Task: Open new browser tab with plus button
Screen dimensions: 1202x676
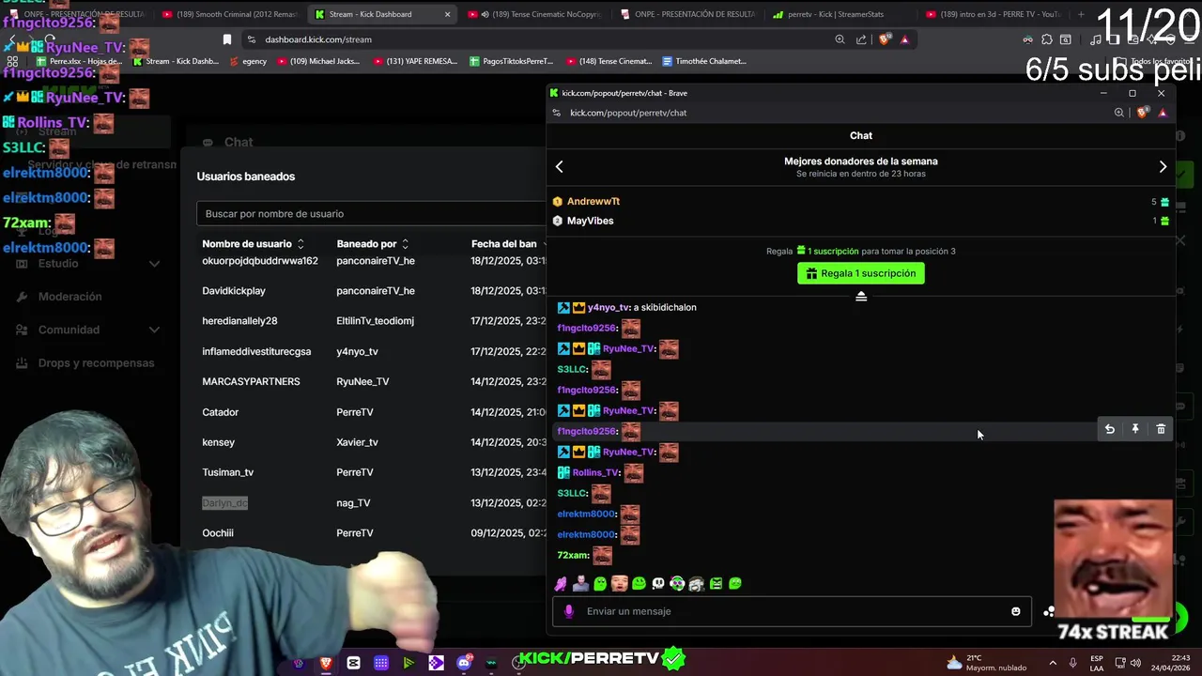Action: pos(1081,14)
